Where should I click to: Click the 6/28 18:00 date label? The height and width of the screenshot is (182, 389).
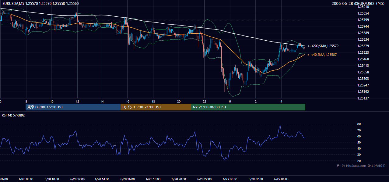pyautogui.click(x=153, y=179)
